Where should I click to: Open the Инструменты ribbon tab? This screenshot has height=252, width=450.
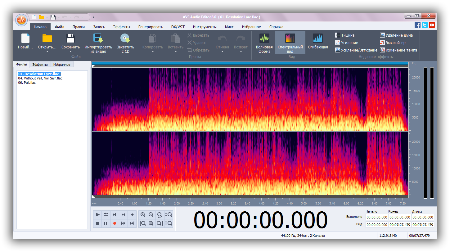205,27
